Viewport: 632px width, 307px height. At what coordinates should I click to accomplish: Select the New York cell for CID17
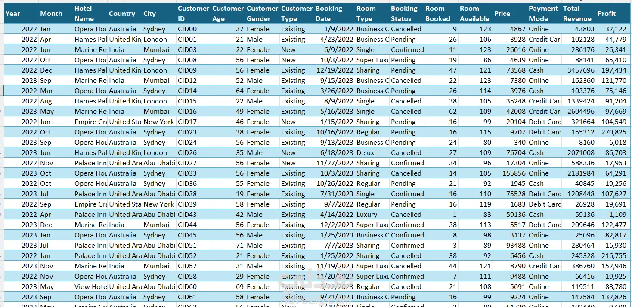(x=159, y=122)
